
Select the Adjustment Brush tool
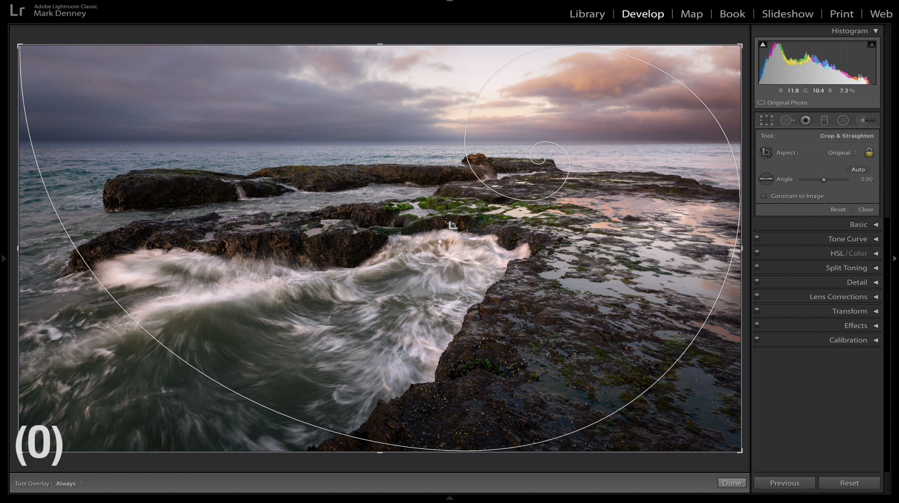click(867, 120)
